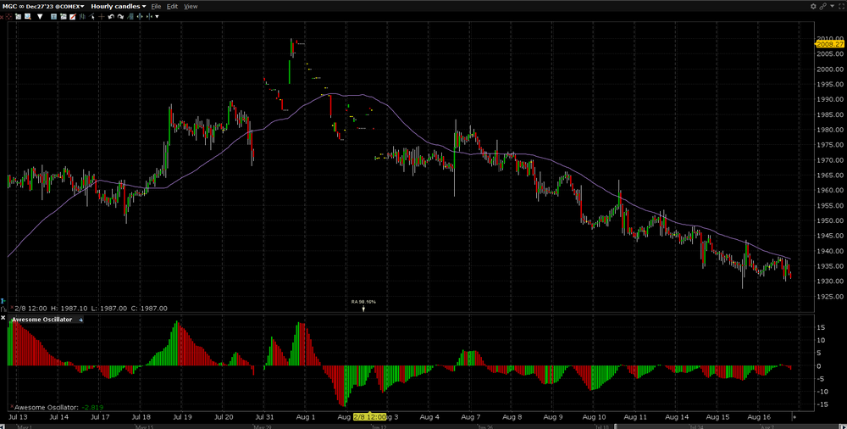Open the File menu
This screenshot has width=847, height=429.
tap(155, 6)
